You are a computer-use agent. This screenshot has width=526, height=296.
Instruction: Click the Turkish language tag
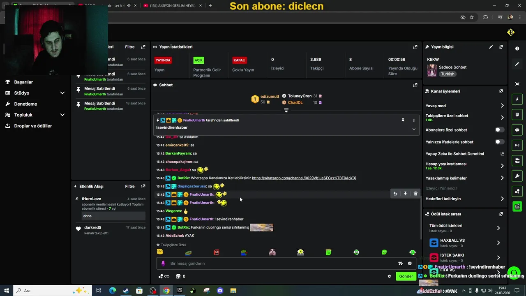click(x=448, y=74)
